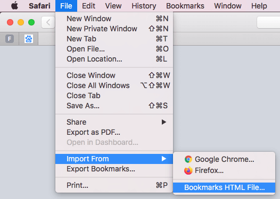
Task: Open the Safari application menu
Action: [x=39, y=6]
